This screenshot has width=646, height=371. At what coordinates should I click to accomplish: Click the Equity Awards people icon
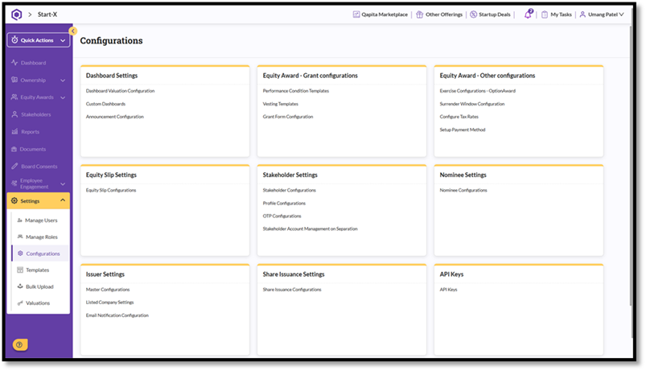pyautogui.click(x=14, y=97)
